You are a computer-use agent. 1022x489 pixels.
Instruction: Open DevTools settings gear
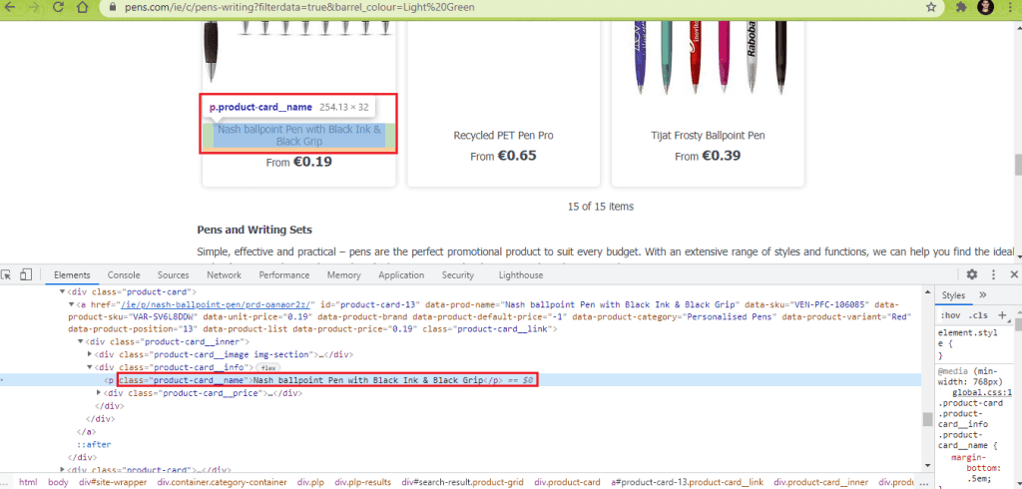(972, 274)
